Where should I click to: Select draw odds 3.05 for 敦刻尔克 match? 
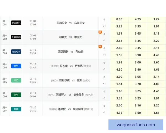click(x=138, y=77)
